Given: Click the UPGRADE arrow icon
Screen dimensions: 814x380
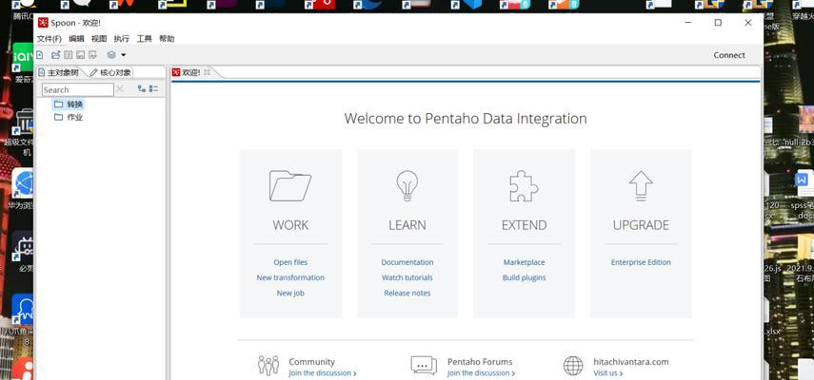Looking at the screenshot, I should (641, 185).
